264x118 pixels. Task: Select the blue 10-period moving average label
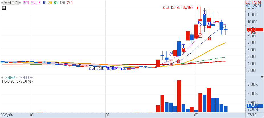(x=44, y=3)
